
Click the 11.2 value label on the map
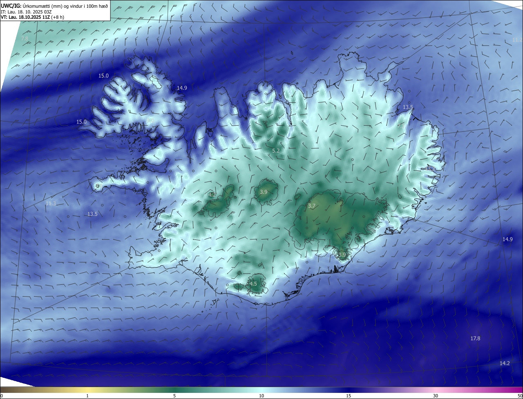click(517, 40)
